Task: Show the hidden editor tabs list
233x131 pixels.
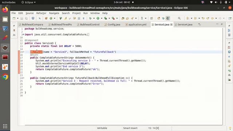Action: [x=199, y=24]
